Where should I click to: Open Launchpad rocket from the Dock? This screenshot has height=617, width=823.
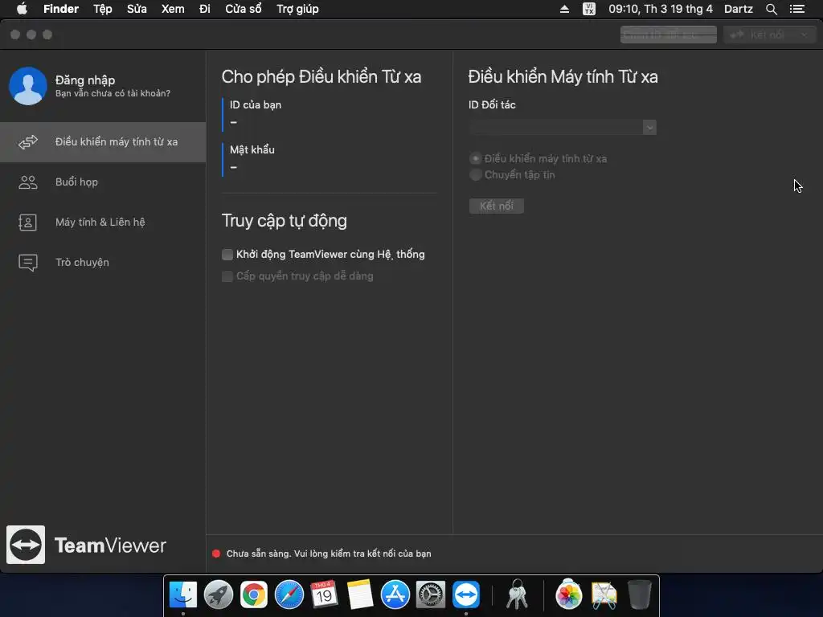pyautogui.click(x=219, y=595)
